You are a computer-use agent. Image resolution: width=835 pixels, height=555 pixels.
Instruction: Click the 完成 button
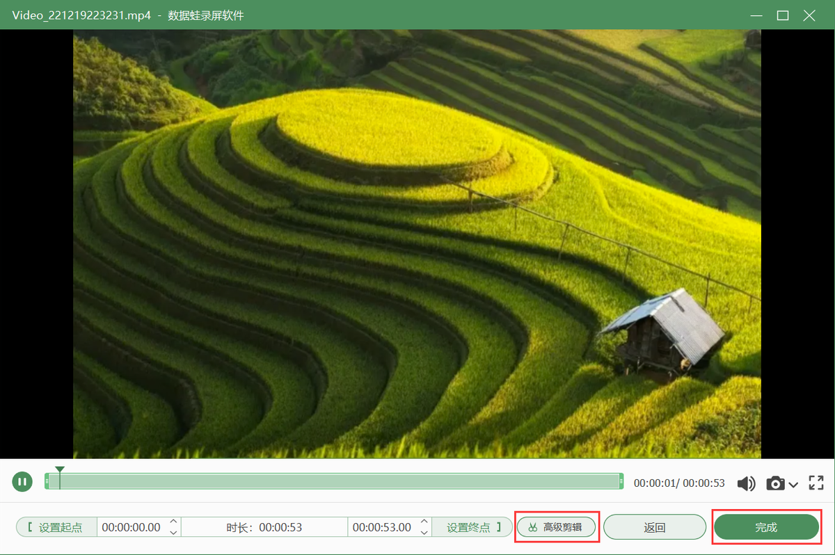(x=766, y=527)
